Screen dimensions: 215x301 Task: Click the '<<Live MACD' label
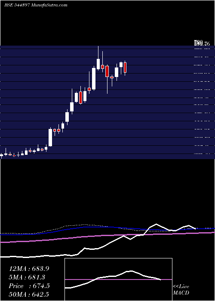181,289
